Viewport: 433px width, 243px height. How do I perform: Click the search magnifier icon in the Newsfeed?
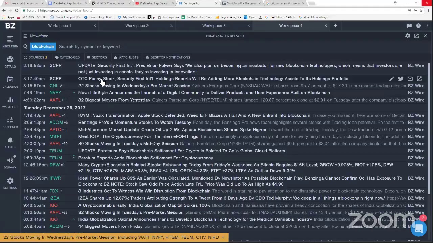25,47
